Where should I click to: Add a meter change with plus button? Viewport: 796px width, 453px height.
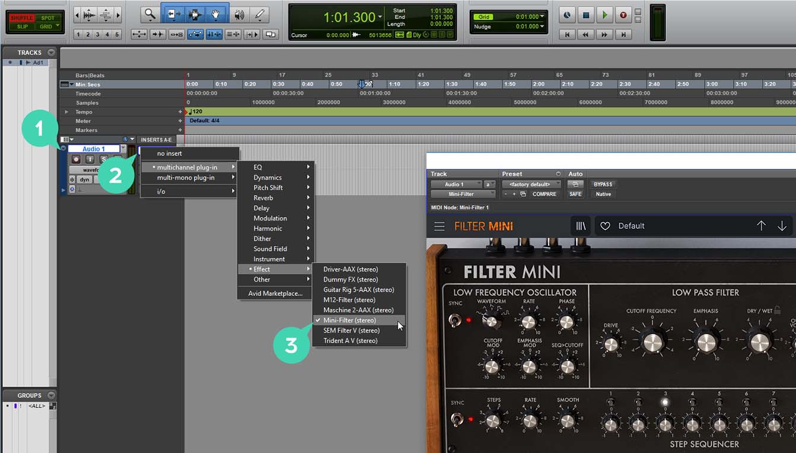pos(180,121)
